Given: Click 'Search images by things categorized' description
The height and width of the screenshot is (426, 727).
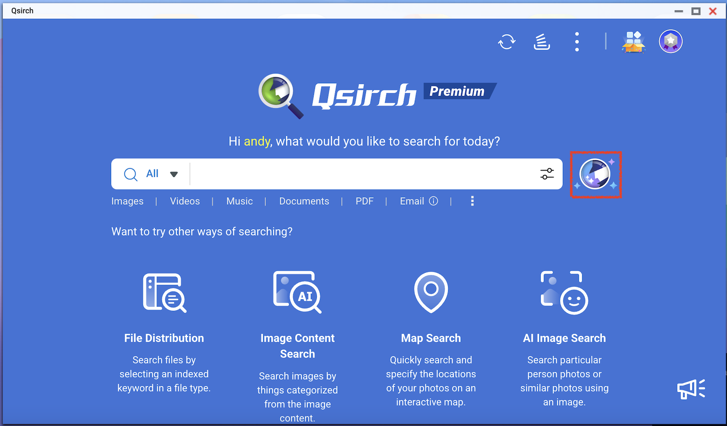Looking at the screenshot, I should click(x=297, y=397).
